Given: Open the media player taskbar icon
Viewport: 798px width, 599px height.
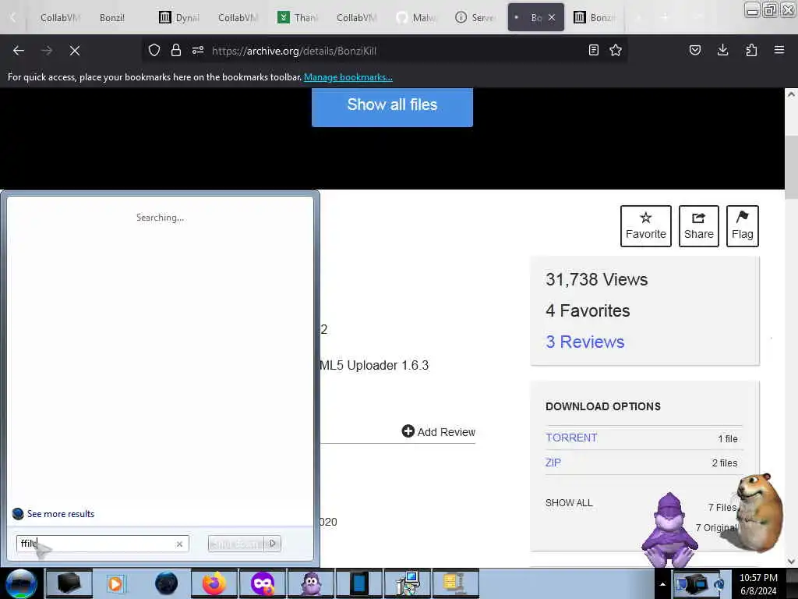Looking at the screenshot, I should coord(115,583).
